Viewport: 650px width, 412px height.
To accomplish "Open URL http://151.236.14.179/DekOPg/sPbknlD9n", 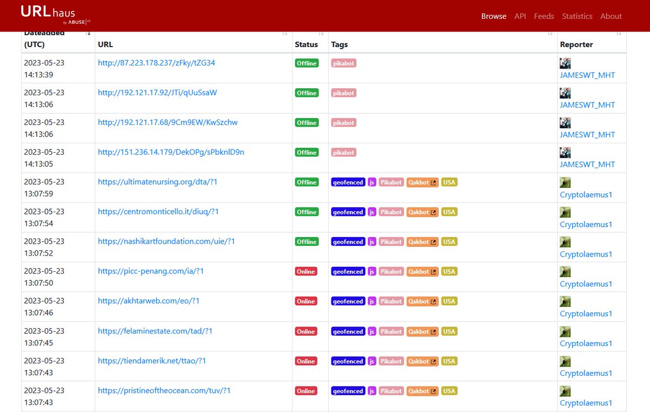I will point(171,152).
